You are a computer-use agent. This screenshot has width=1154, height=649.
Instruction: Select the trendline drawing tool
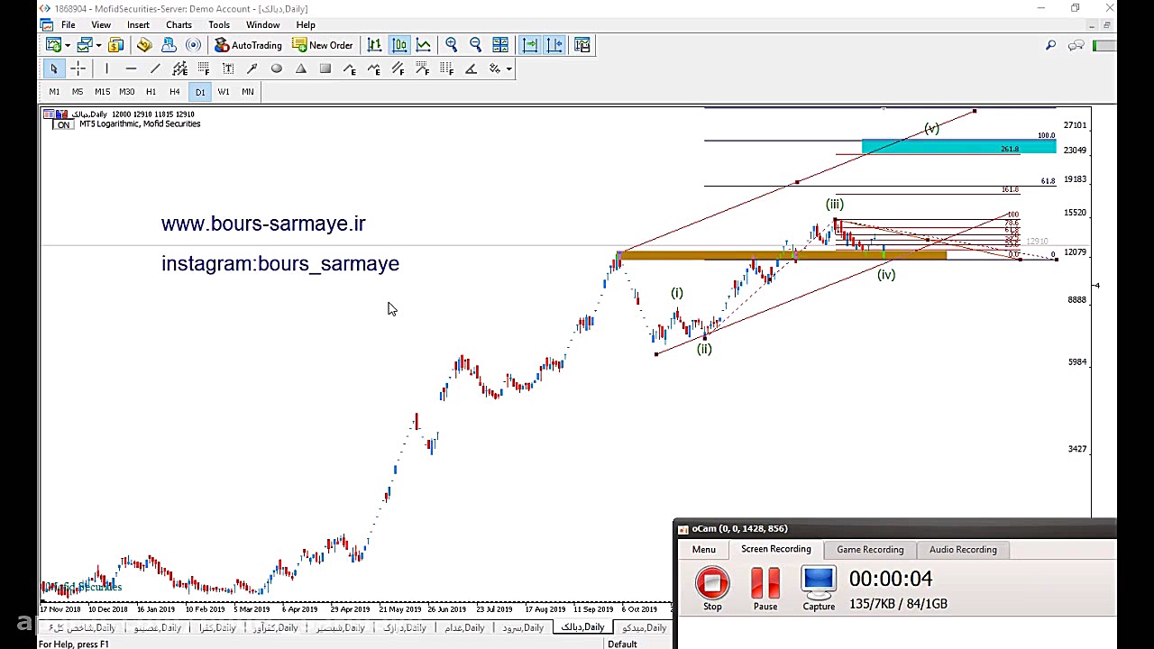(x=155, y=69)
